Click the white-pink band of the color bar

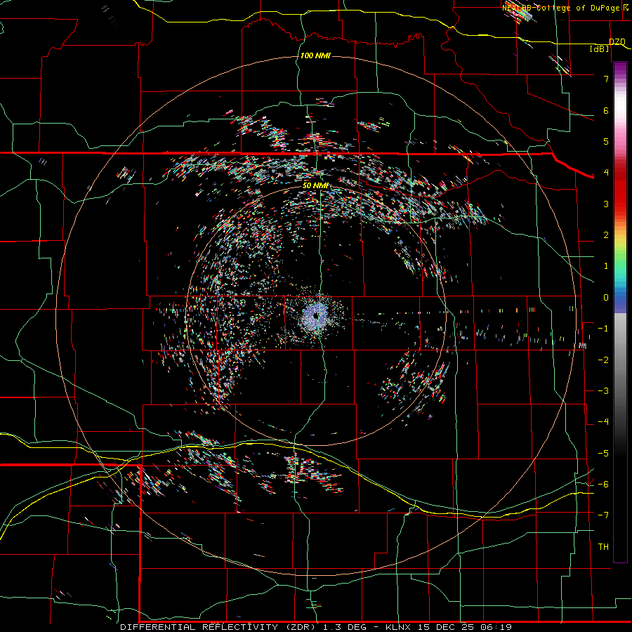[620, 109]
